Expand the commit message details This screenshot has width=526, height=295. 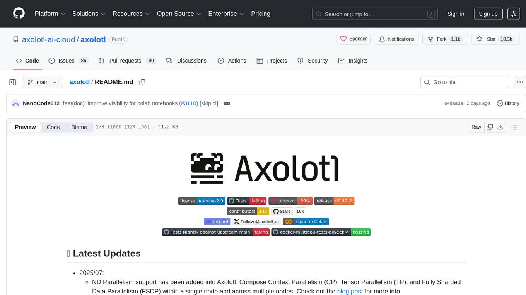pos(227,103)
